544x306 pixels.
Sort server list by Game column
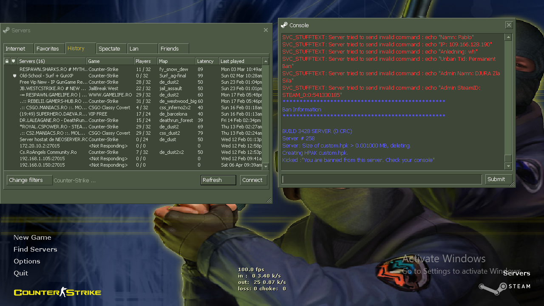[110, 61]
